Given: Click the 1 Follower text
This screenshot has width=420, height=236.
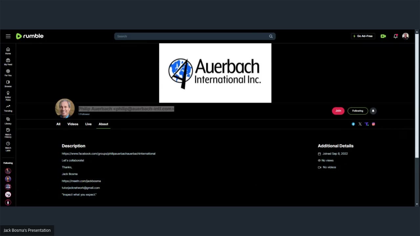Looking at the screenshot, I should coord(84,114).
